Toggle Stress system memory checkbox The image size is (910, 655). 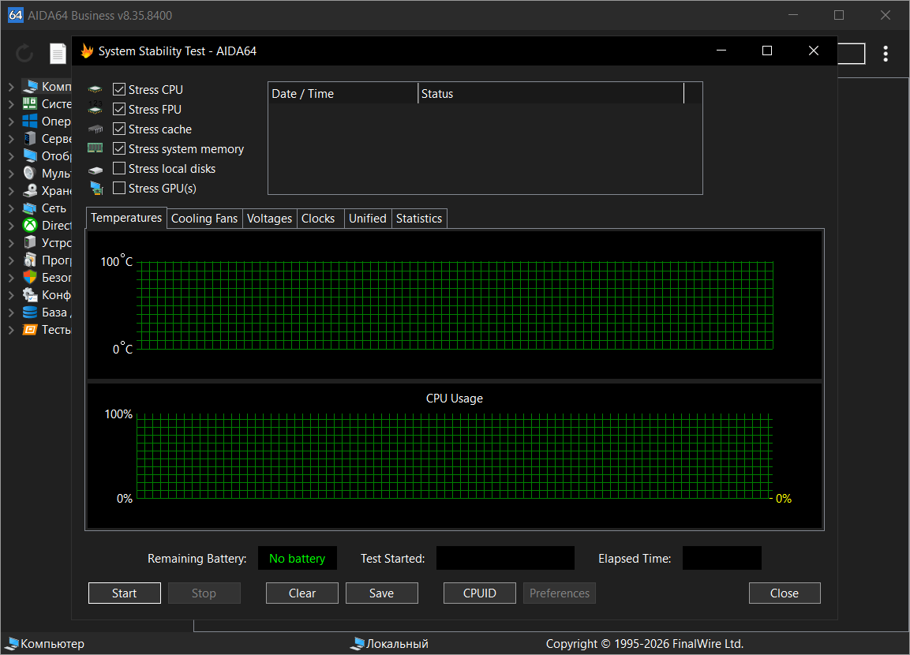pyautogui.click(x=119, y=148)
